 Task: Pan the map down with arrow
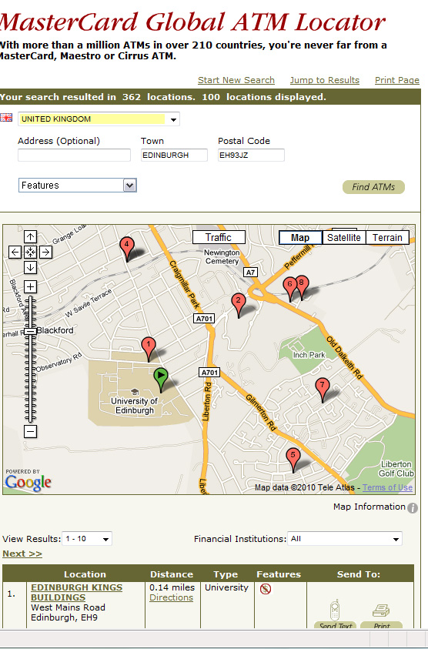30,267
